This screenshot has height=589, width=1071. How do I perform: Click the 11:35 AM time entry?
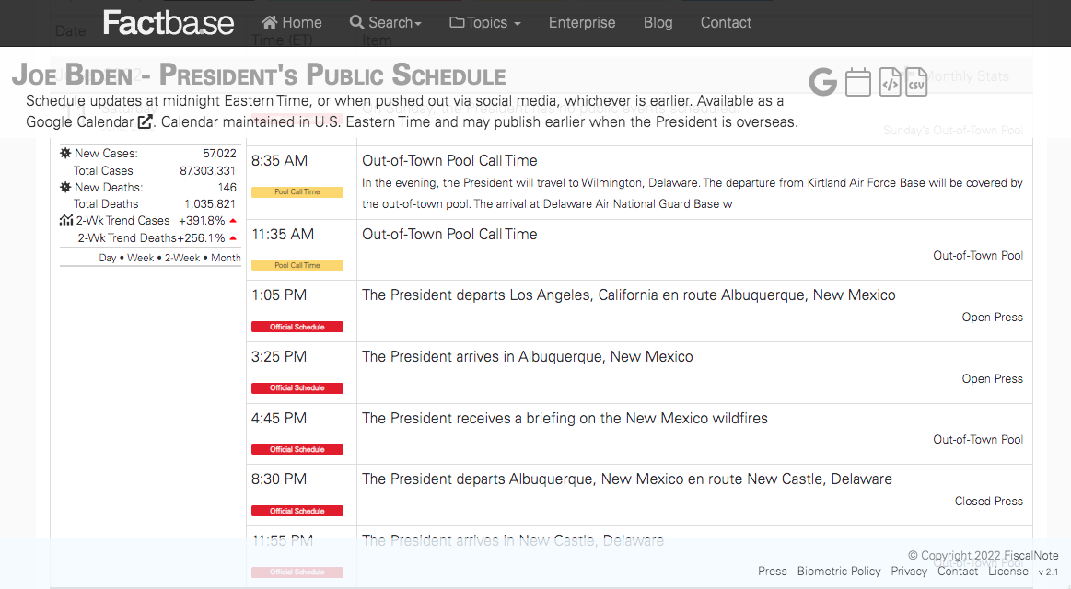283,234
